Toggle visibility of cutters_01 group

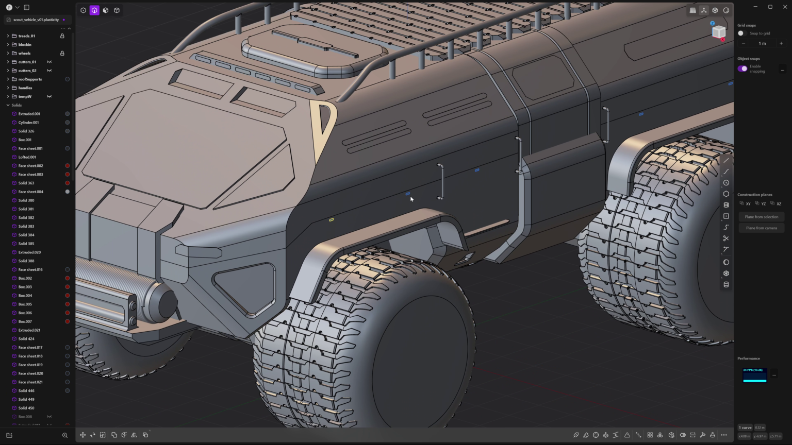[x=49, y=62]
